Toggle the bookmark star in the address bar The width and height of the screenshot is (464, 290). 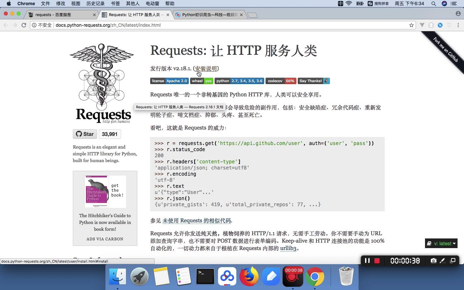pyautogui.click(x=411, y=25)
